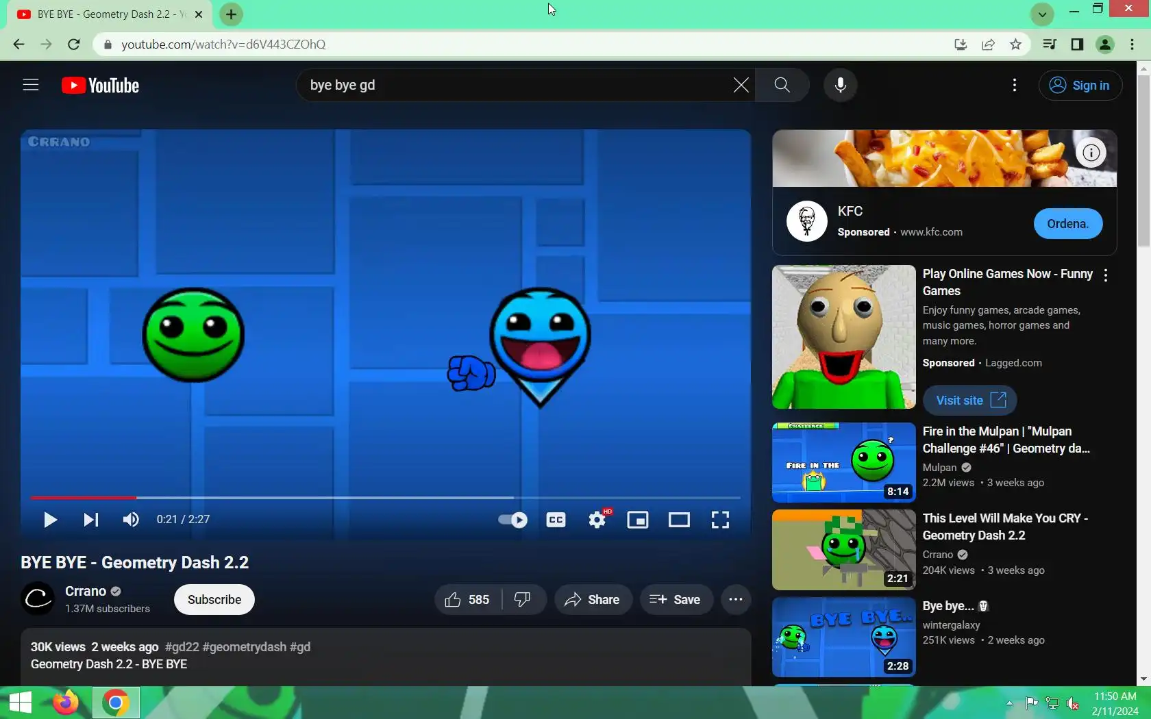This screenshot has width=1151, height=719.
Task: Open the KFC logo avatar
Action: [806, 221]
